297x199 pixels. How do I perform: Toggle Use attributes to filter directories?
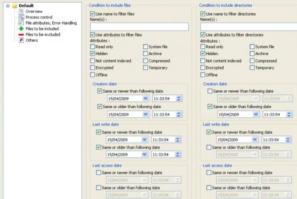point(203,35)
